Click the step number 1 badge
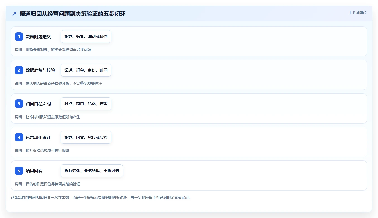The height and width of the screenshot is (218, 378). pos(19,37)
